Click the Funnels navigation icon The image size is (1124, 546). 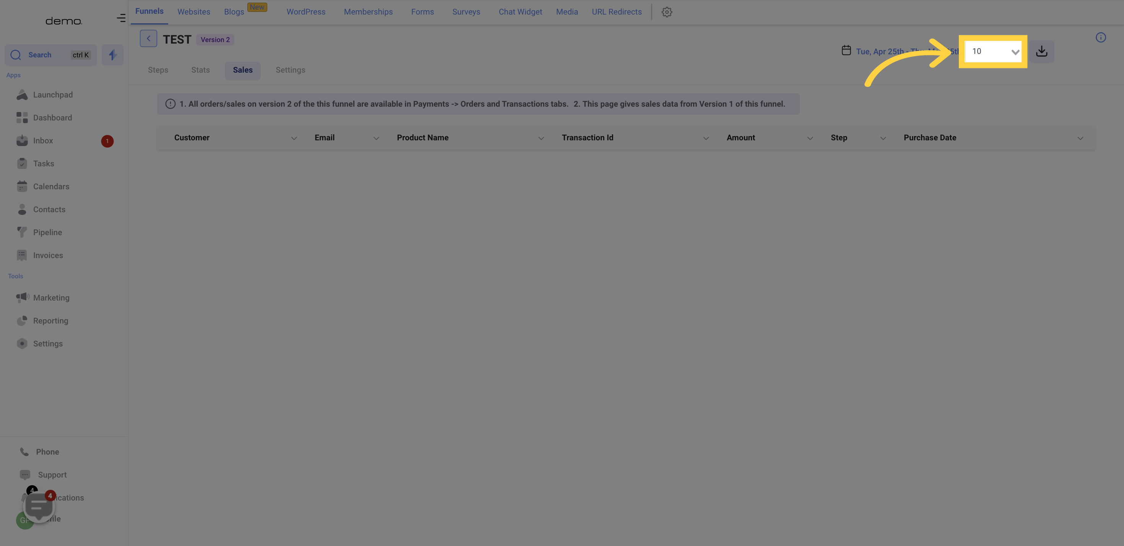[x=148, y=11]
